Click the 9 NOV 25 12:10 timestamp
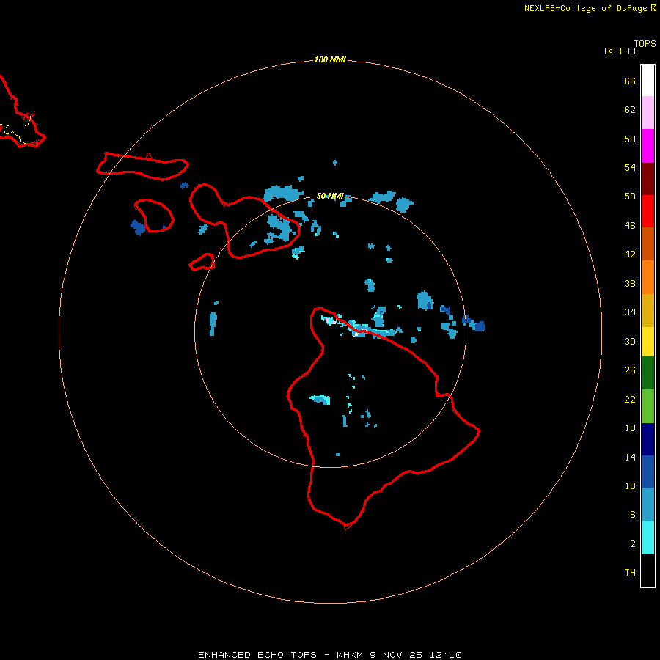 pyautogui.click(x=416, y=655)
